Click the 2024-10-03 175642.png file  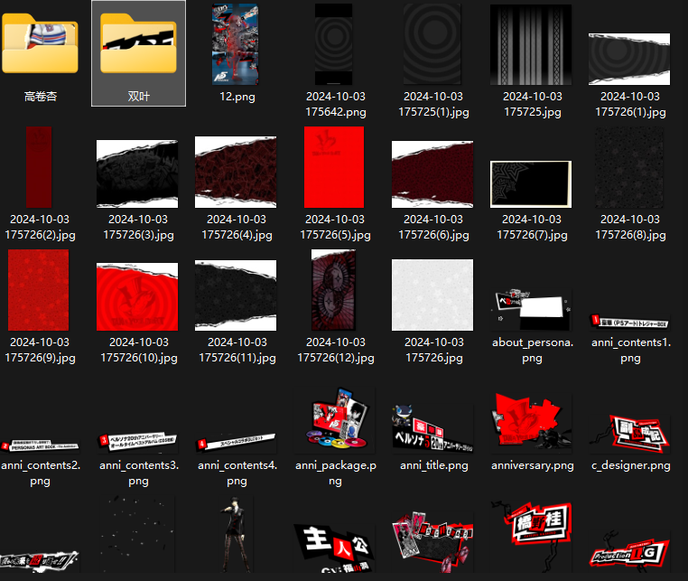(x=335, y=45)
